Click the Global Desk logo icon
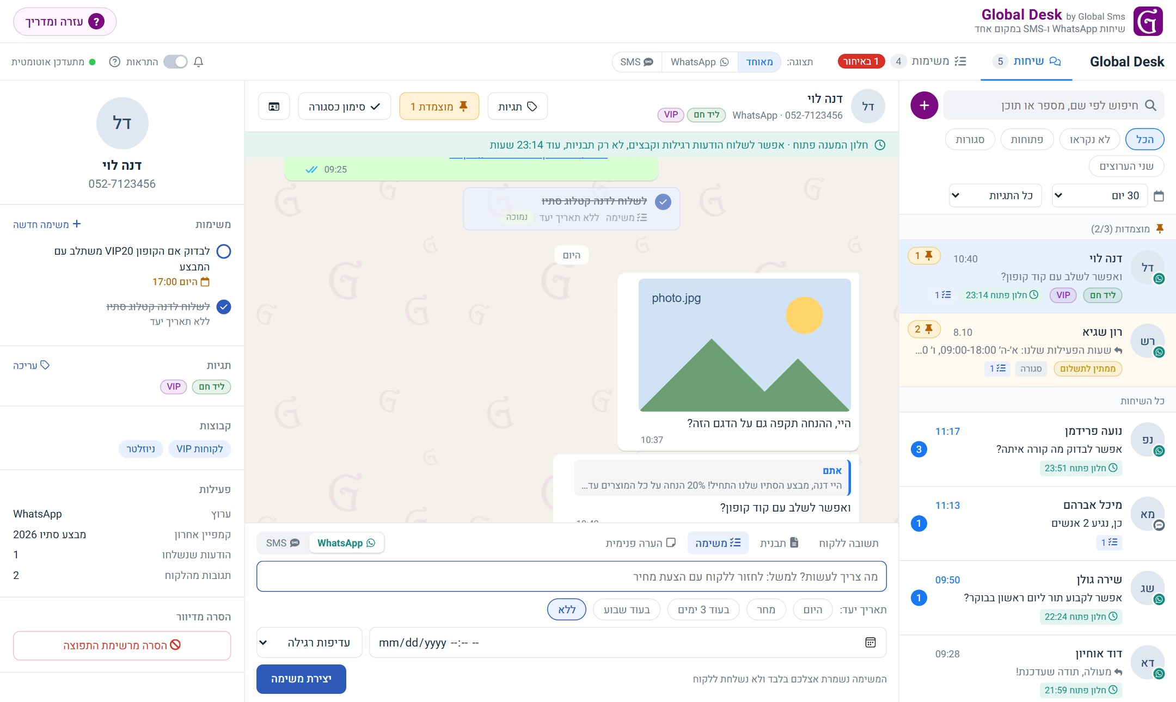Image resolution: width=1176 pixels, height=702 pixels. pyautogui.click(x=1148, y=21)
